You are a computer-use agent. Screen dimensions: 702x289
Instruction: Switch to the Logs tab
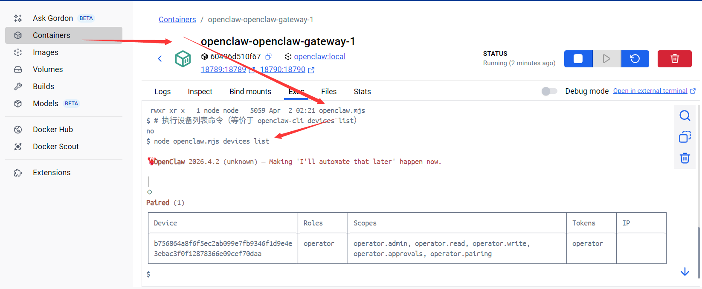[162, 92]
